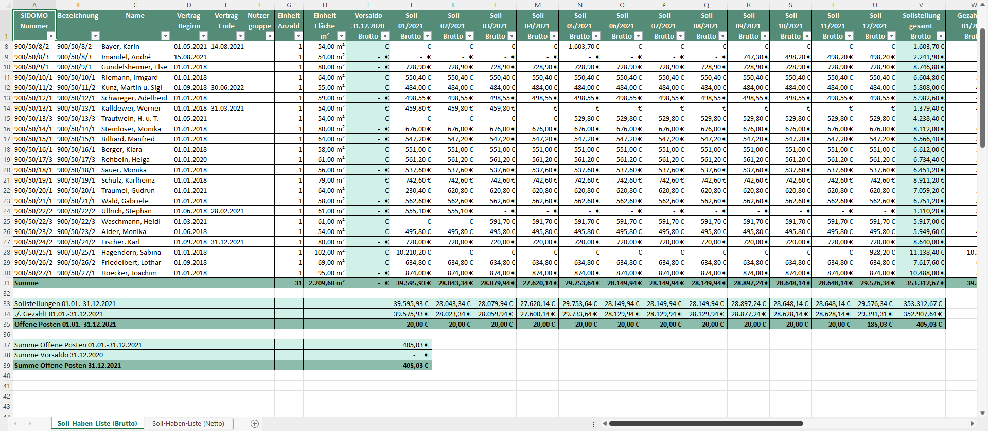Click the next sheet tab navigation arrow
This screenshot has height=431, width=988.
pyautogui.click(x=30, y=424)
